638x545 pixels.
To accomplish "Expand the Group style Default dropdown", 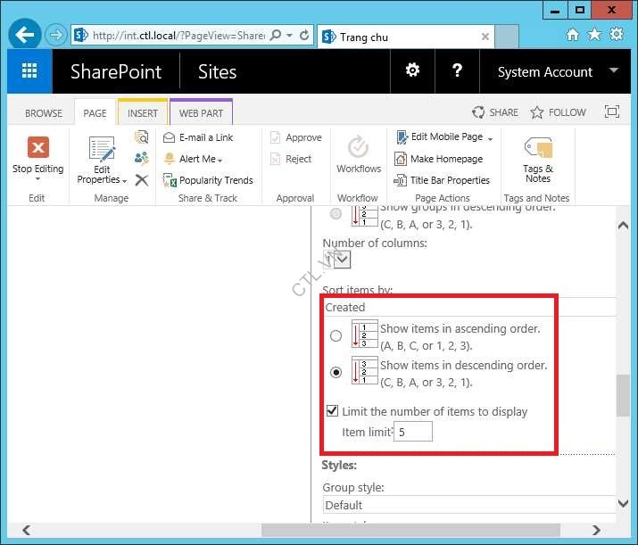I will point(468,505).
